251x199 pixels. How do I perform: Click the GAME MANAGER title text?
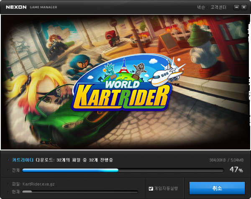[x=44, y=7]
